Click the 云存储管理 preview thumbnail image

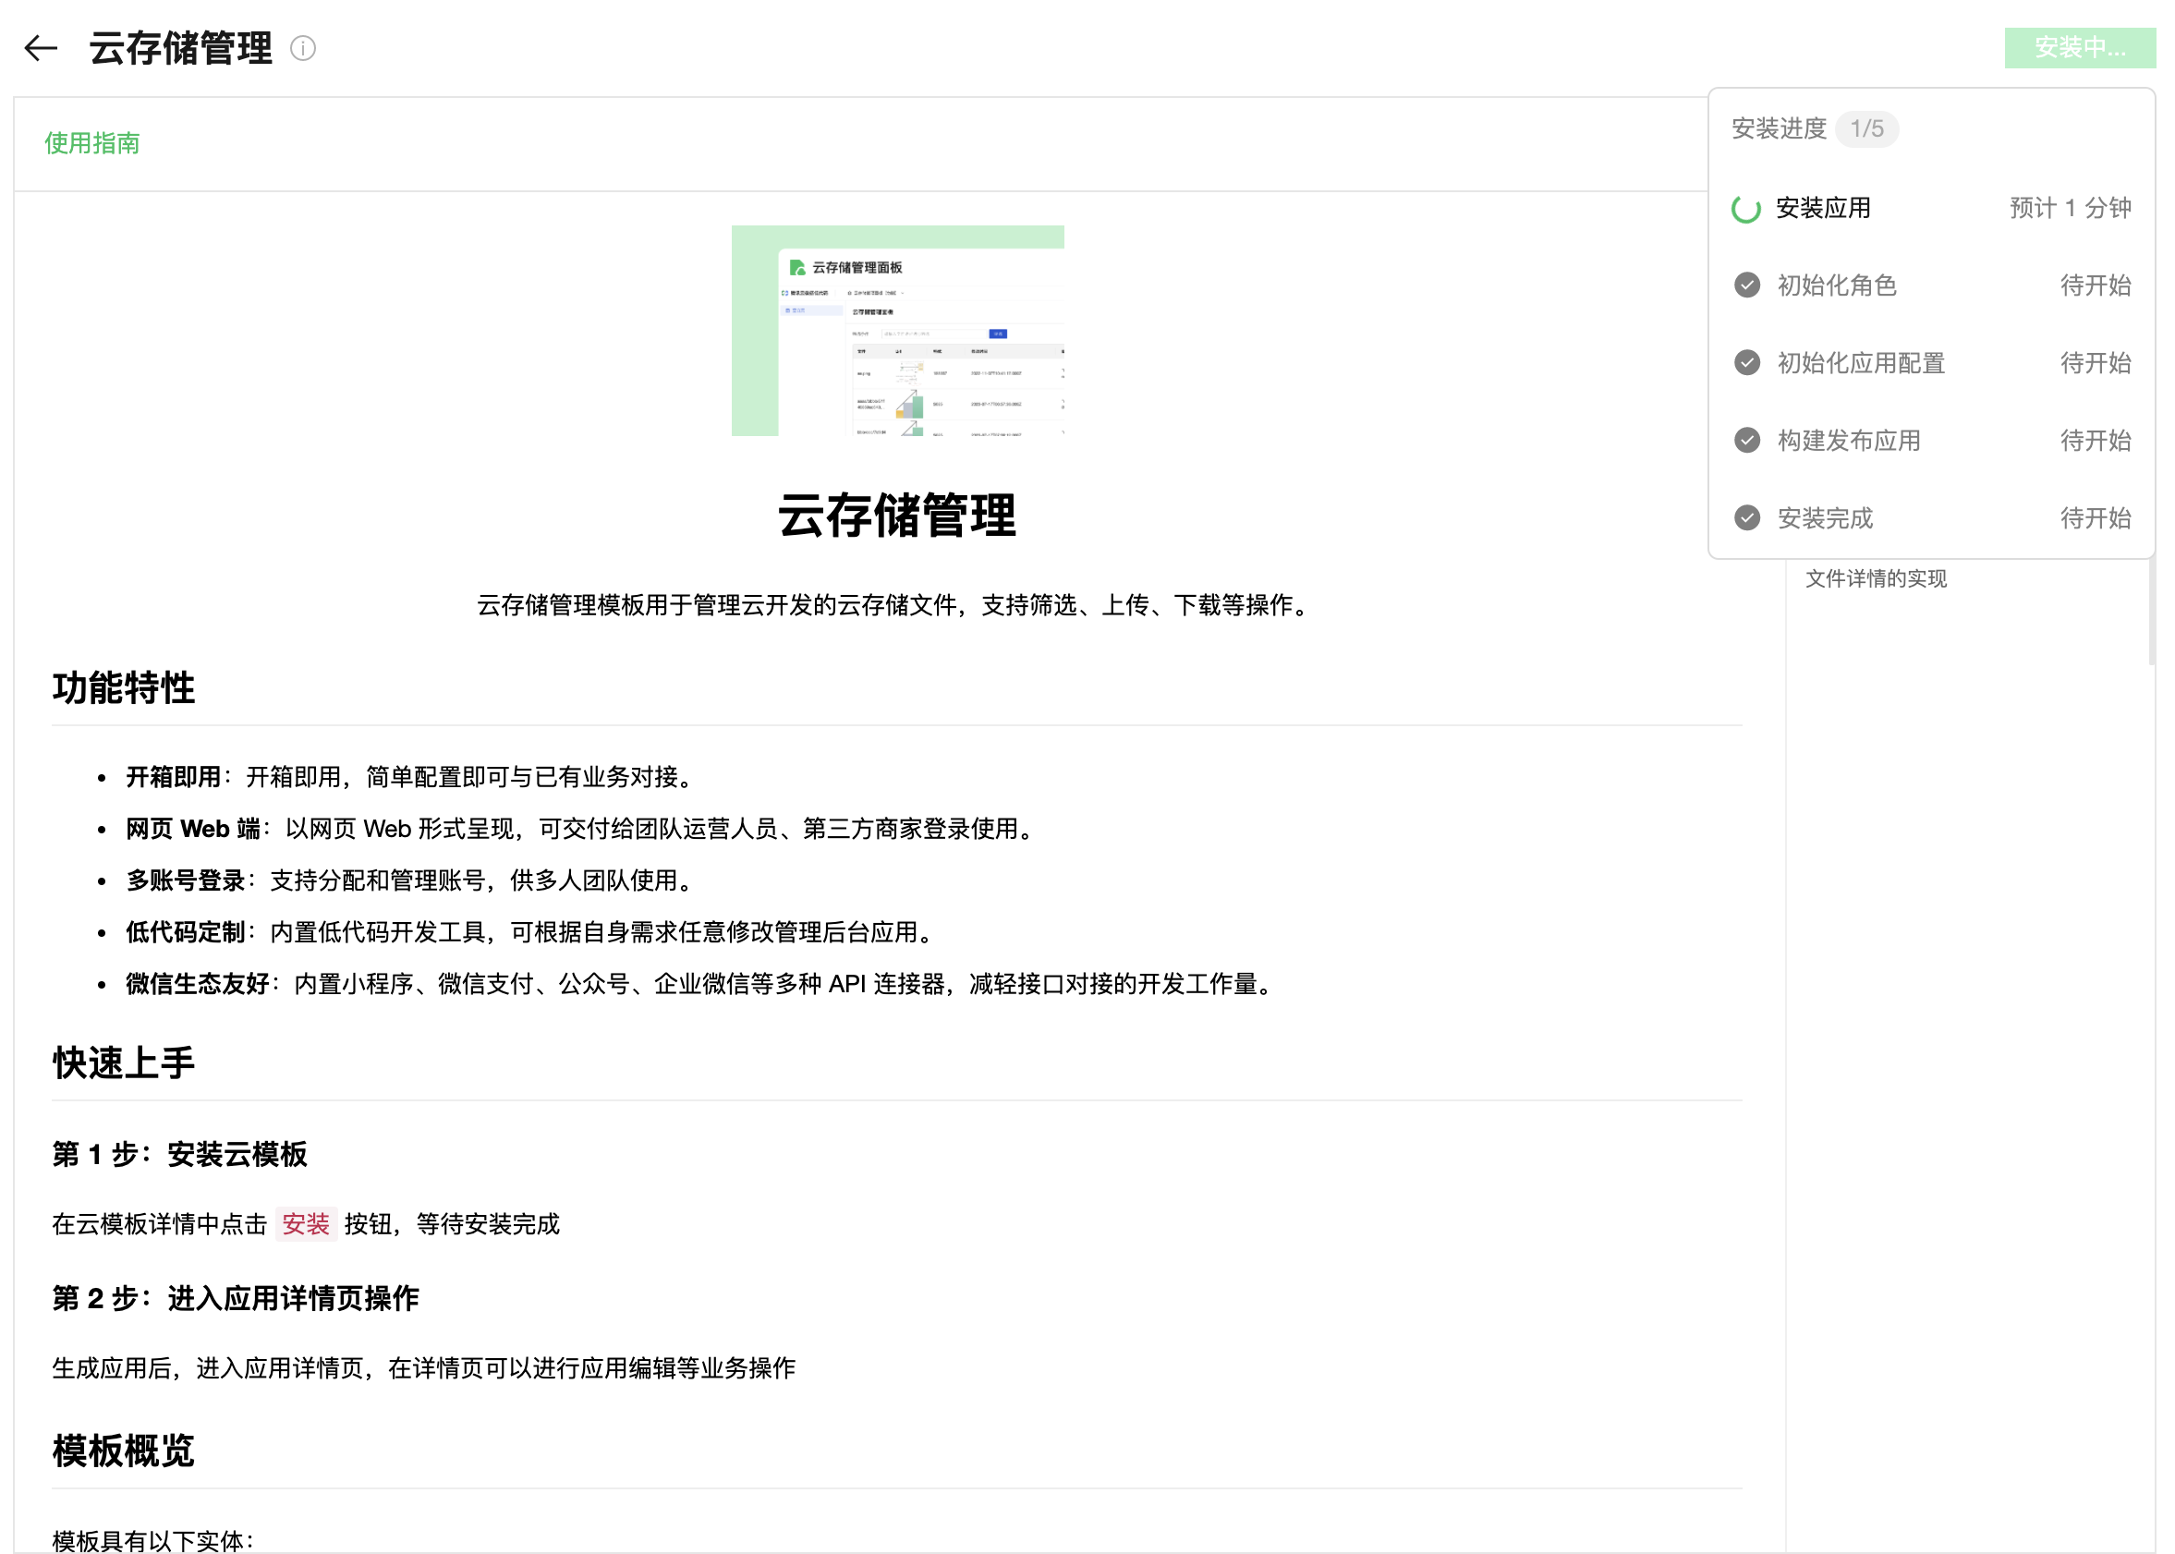coord(896,331)
